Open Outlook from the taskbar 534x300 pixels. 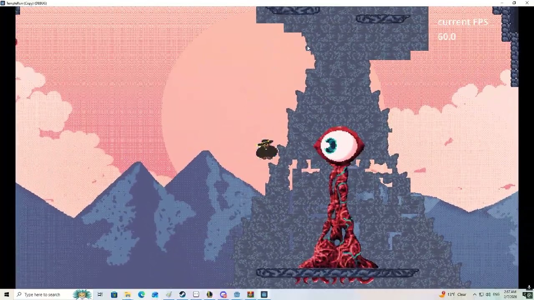[155, 295]
